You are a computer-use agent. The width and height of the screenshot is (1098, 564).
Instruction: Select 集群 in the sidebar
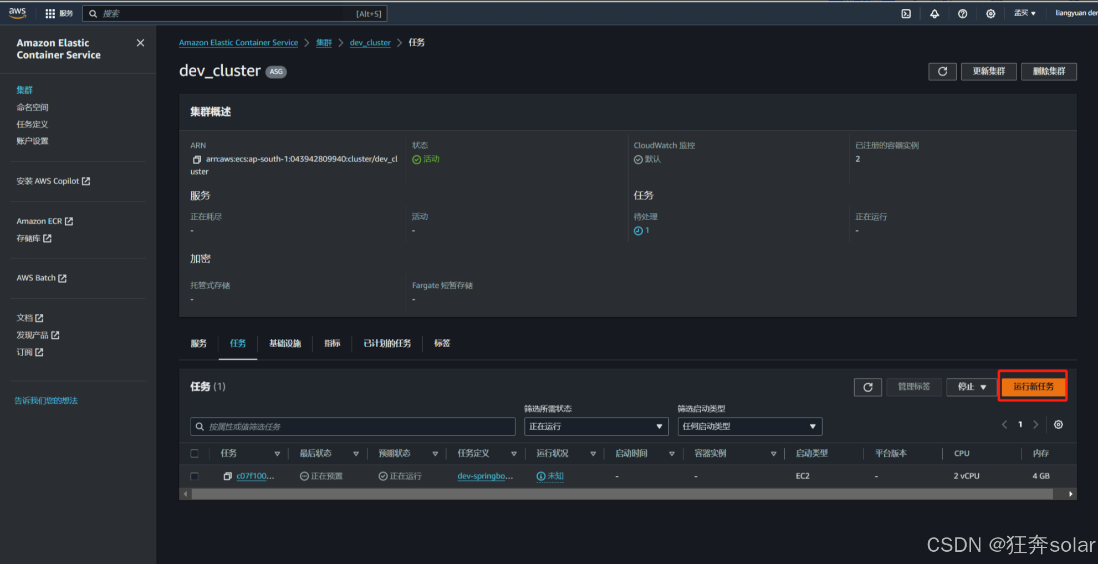[24, 90]
